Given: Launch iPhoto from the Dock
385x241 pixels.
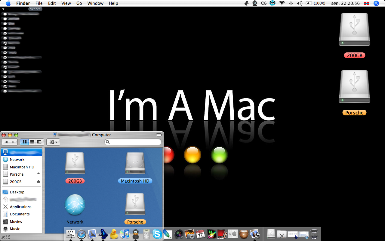Looking at the screenshot, I should click(190, 234).
